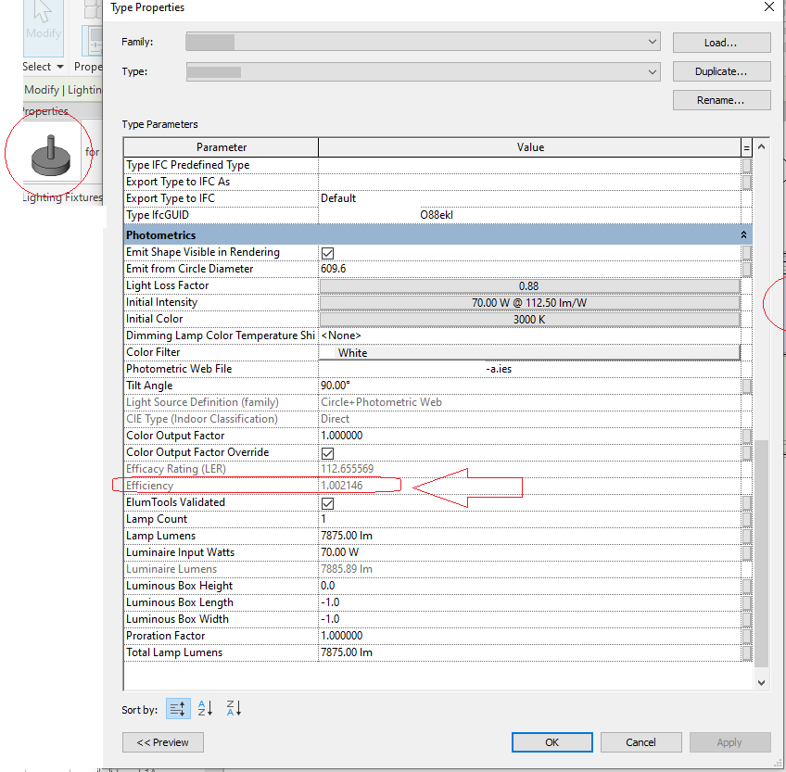786x772 pixels.
Task: Click the Rename... button
Action: tap(721, 100)
